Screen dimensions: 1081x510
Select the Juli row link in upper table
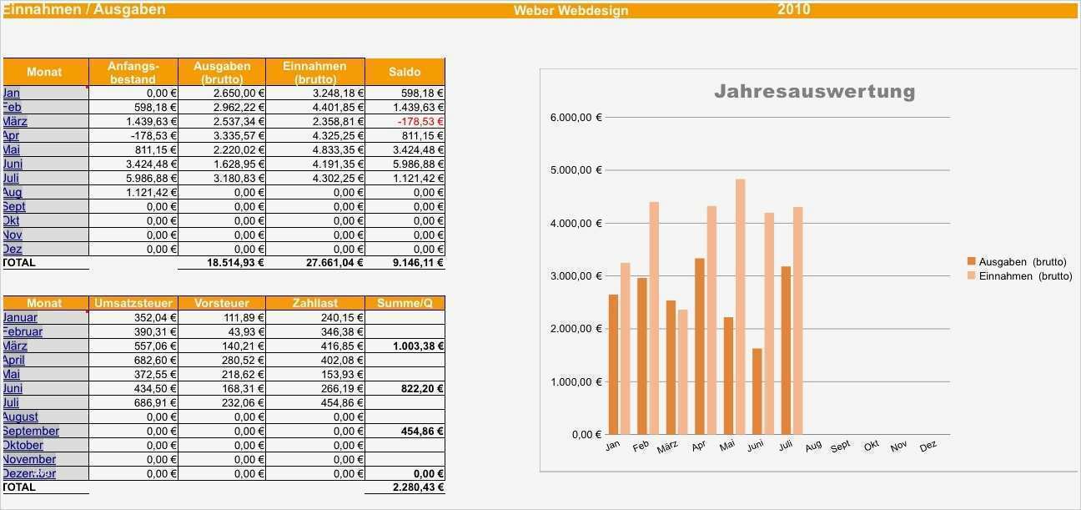click(11, 178)
